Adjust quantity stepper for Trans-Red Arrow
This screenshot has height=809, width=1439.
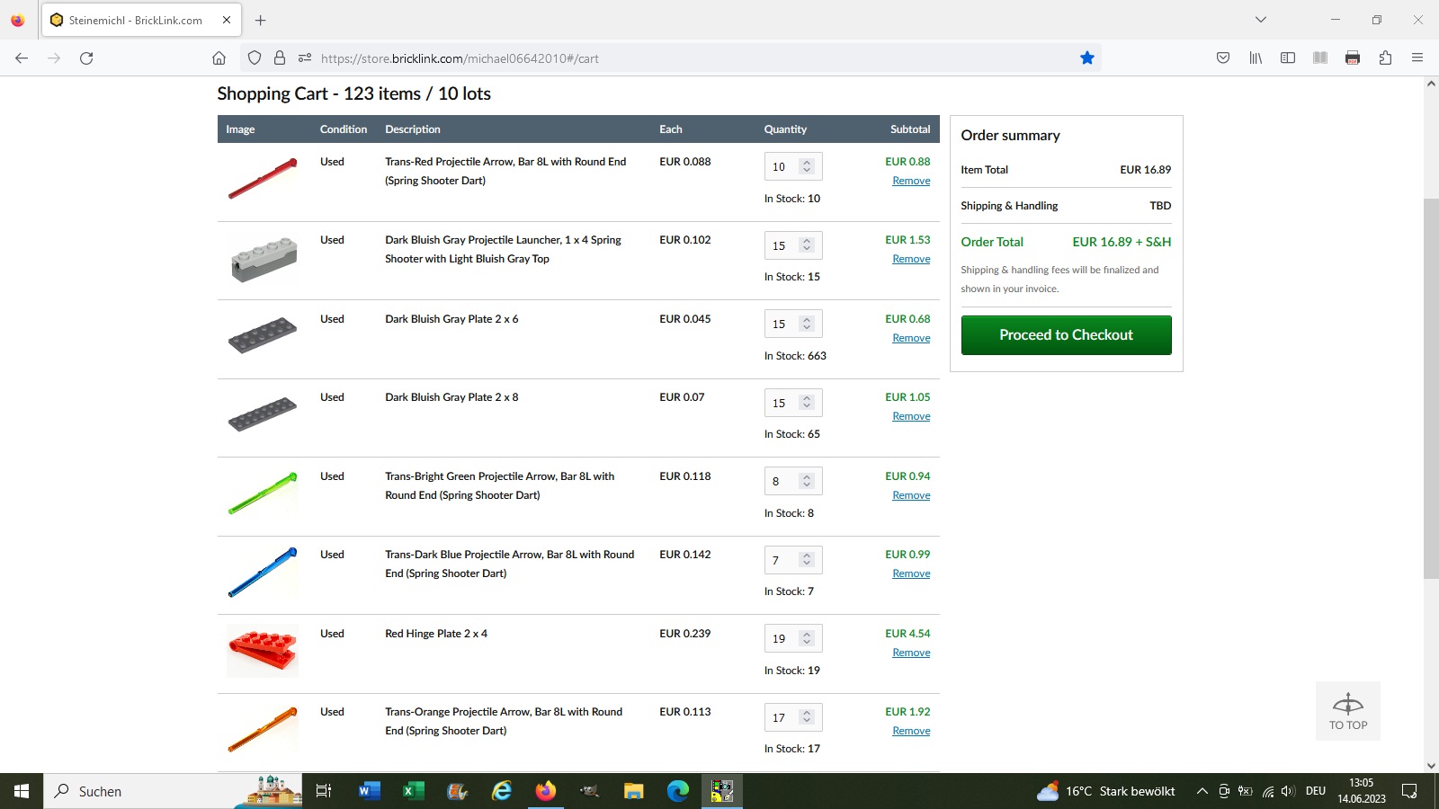click(x=807, y=166)
